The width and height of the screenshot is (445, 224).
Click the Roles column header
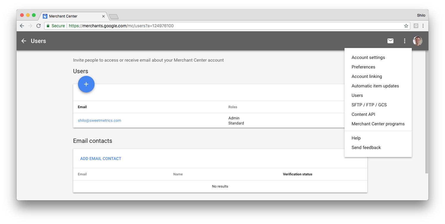(x=233, y=107)
